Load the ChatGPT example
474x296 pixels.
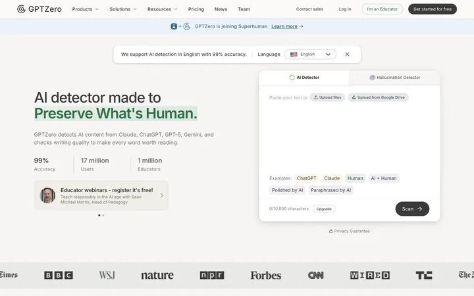tap(307, 178)
